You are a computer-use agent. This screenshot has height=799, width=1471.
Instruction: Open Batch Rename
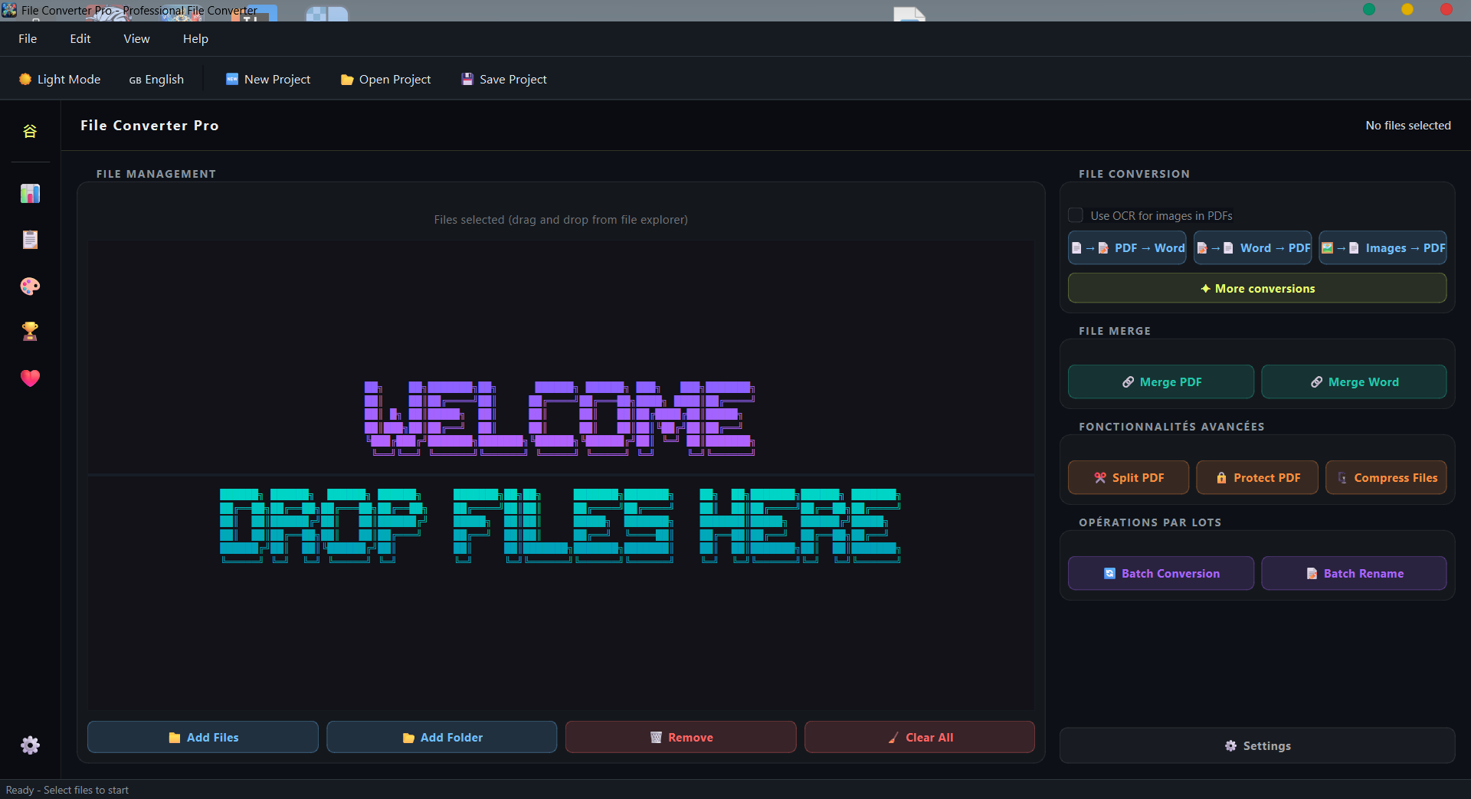point(1354,573)
